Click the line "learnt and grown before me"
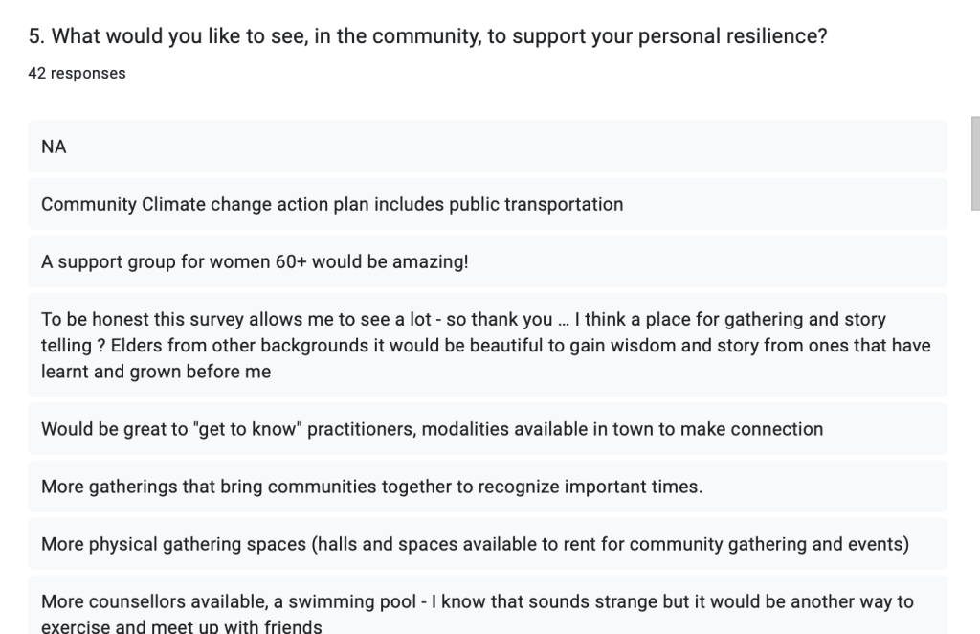This screenshot has width=980, height=634. point(156,372)
